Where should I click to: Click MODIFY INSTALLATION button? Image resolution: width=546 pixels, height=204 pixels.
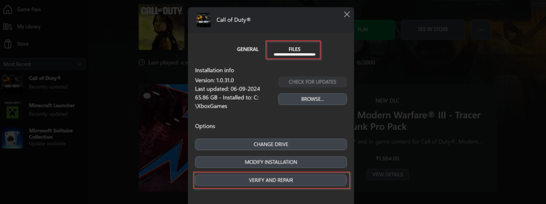pyautogui.click(x=271, y=162)
